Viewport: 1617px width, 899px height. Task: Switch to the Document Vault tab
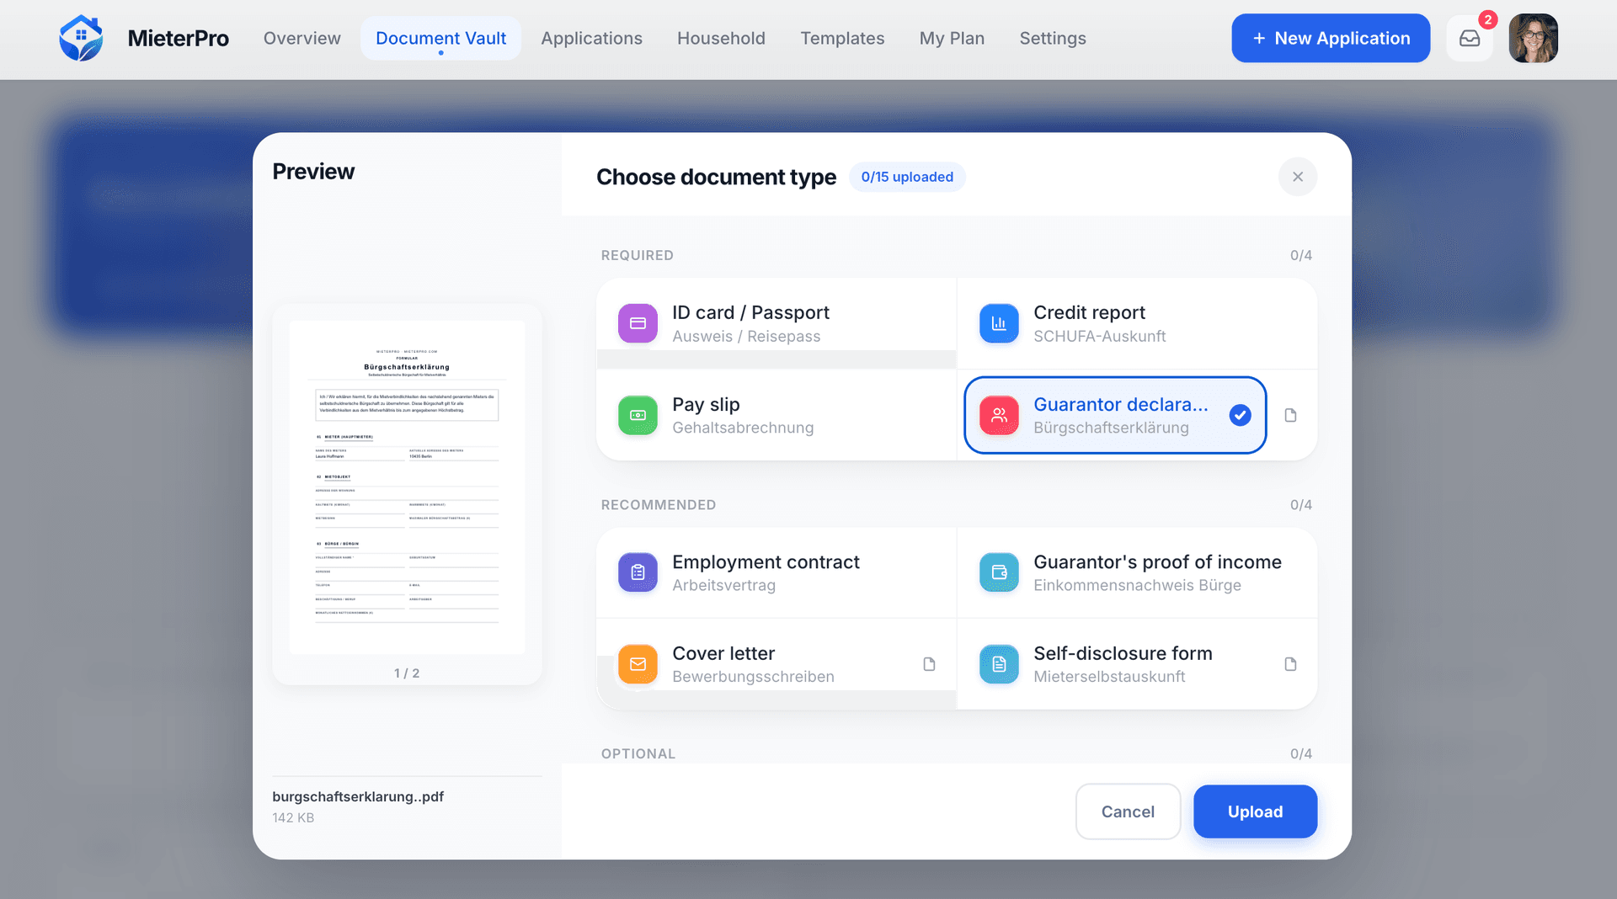pyautogui.click(x=440, y=38)
